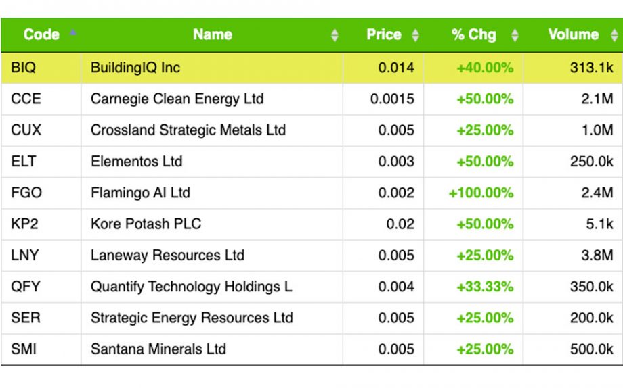The height and width of the screenshot is (388, 623).
Task: Click the 200.0k volume value
Action: pyautogui.click(x=592, y=318)
